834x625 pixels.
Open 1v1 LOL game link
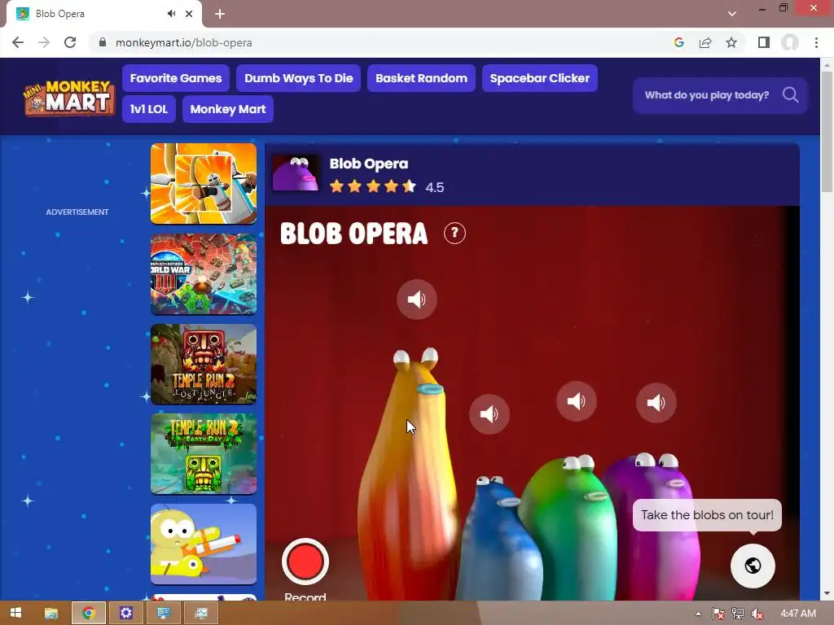[149, 109]
